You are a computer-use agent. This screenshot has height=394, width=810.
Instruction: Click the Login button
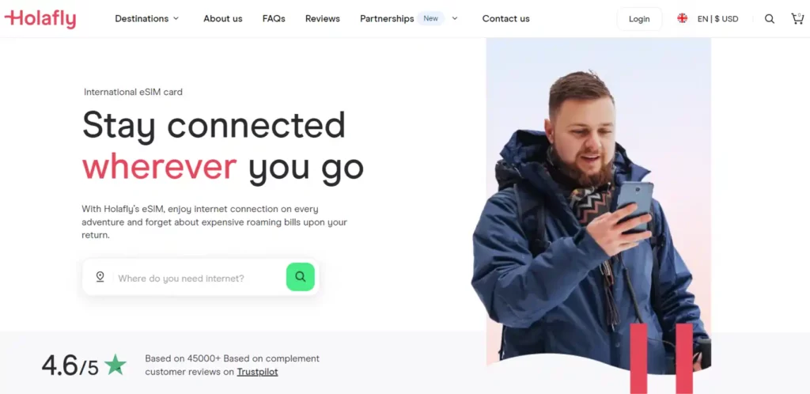(x=639, y=19)
